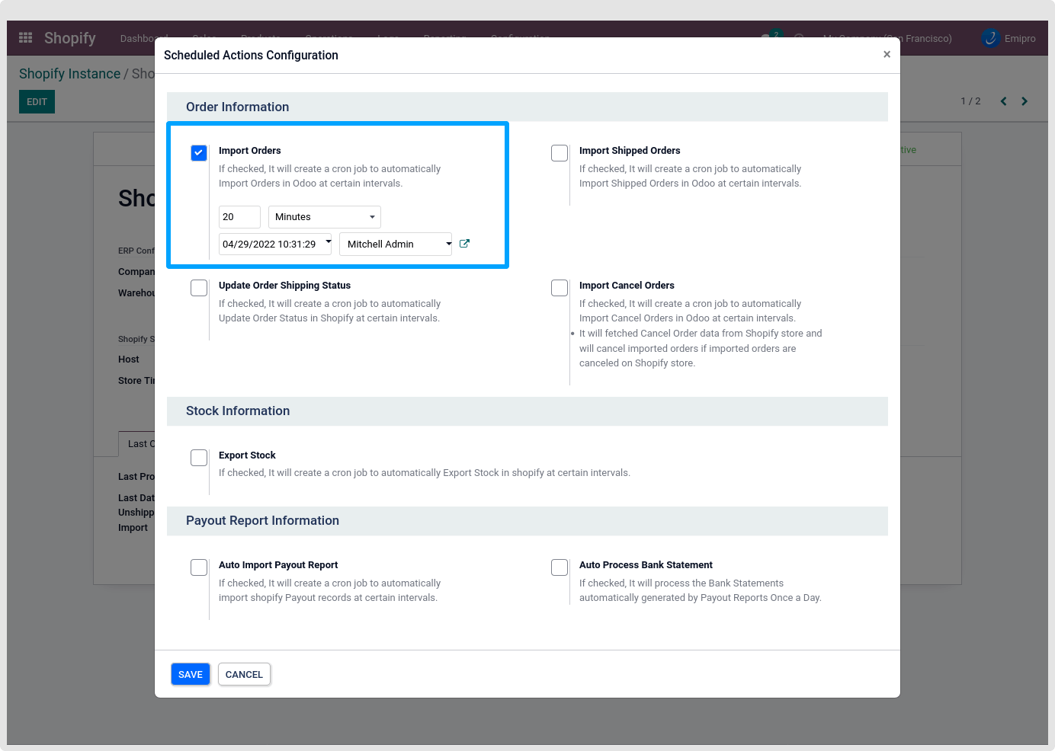The height and width of the screenshot is (751, 1055).
Task: Open the Minutes interval unit dropdown
Action: point(324,217)
